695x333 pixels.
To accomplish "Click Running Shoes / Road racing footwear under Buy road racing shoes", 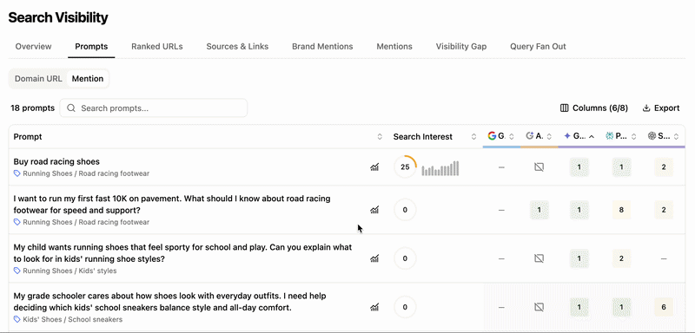I will click(86, 173).
